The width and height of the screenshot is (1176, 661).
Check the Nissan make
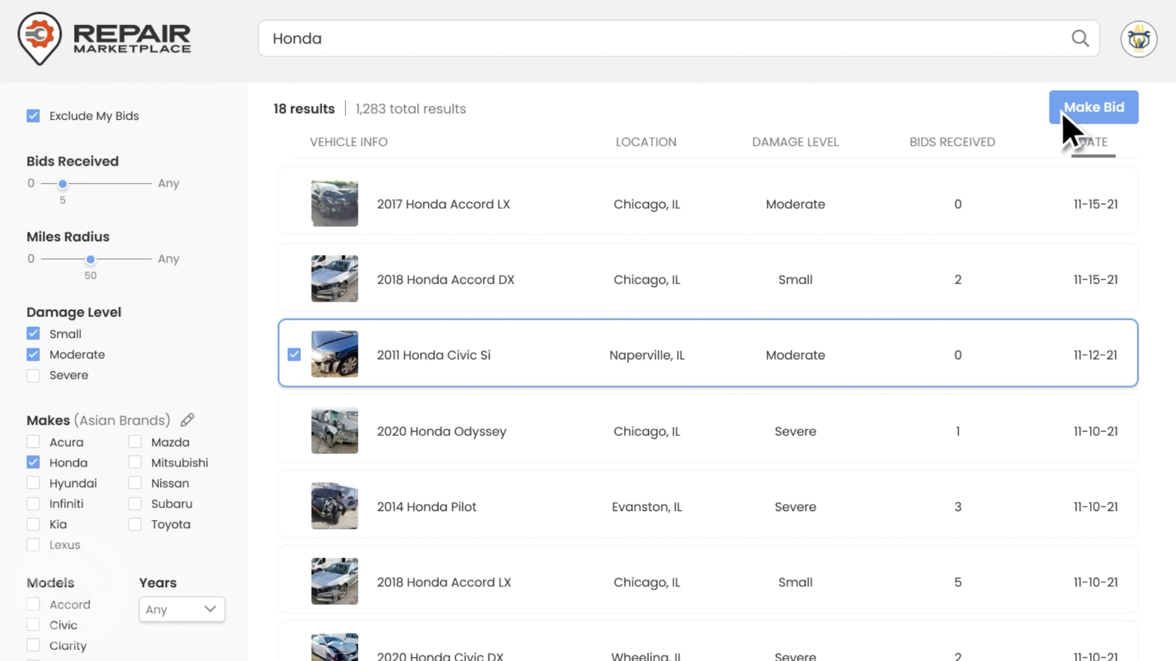(x=135, y=483)
